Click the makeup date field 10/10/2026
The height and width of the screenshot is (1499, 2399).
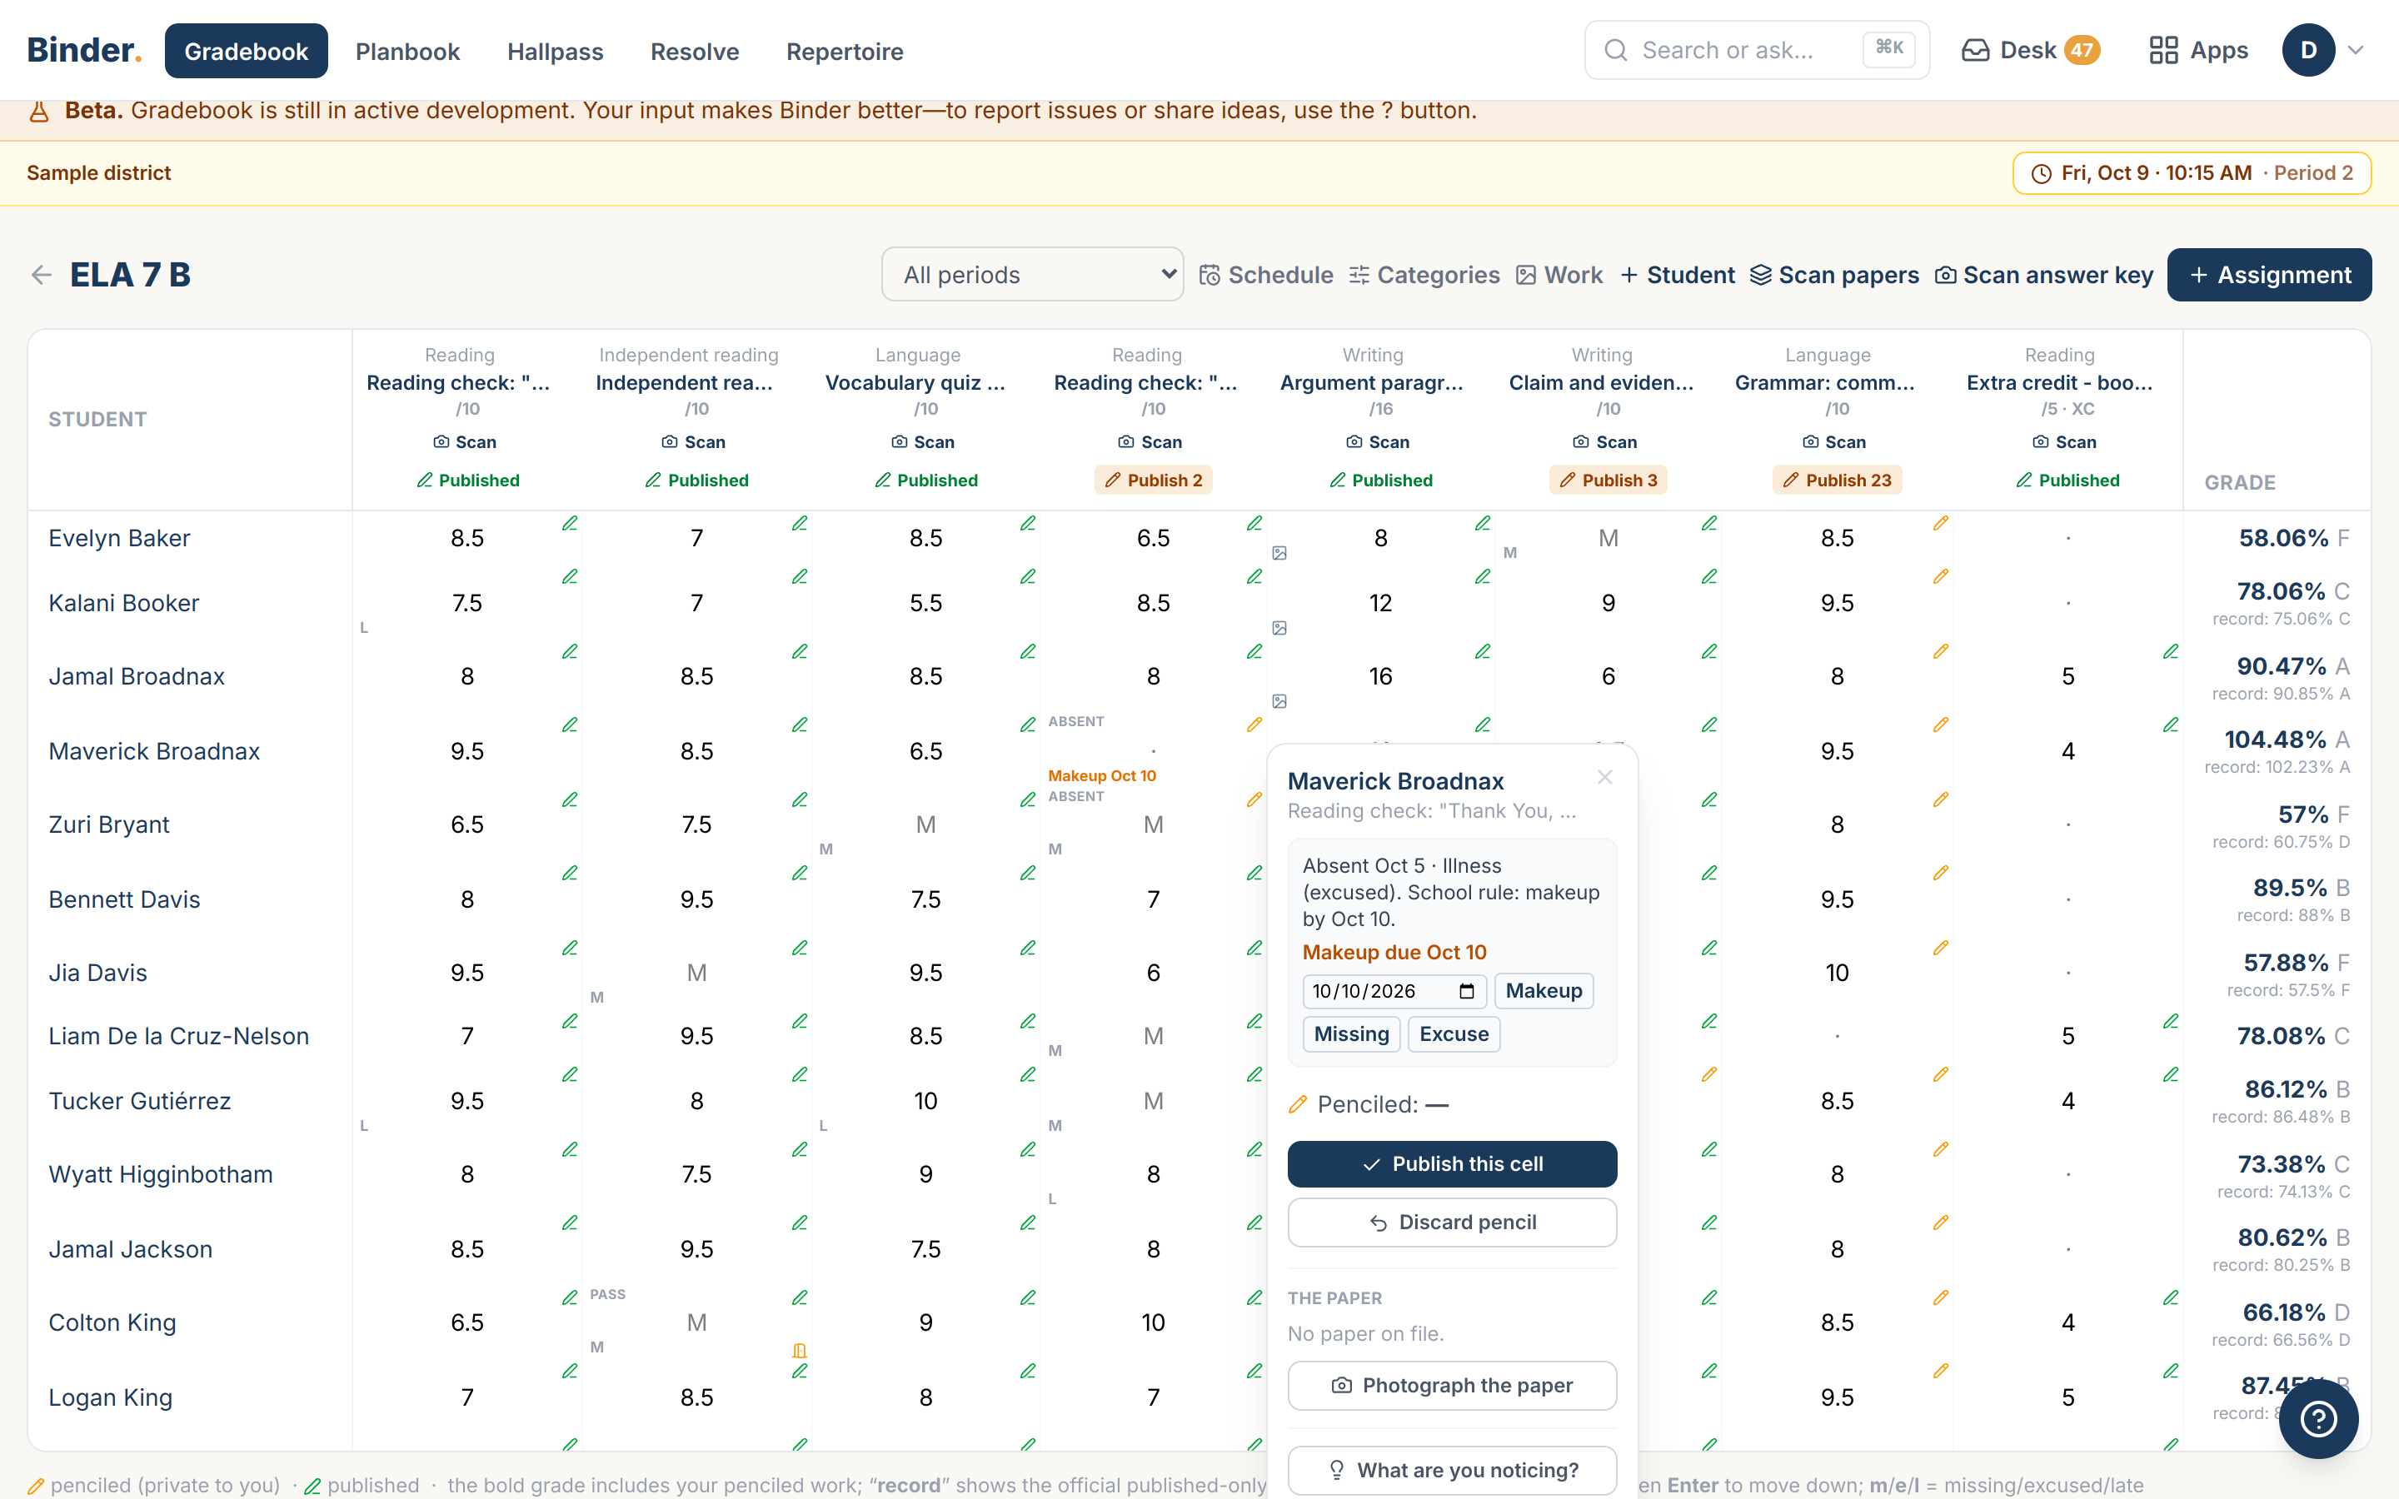(x=1394, y=990)
